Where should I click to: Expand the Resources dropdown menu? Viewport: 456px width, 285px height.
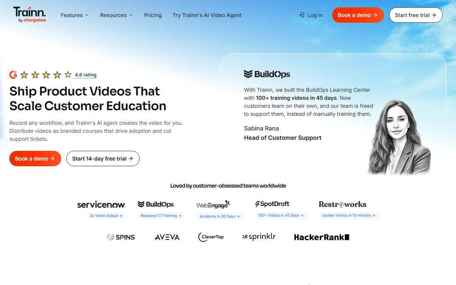click(x=116, y=15)
